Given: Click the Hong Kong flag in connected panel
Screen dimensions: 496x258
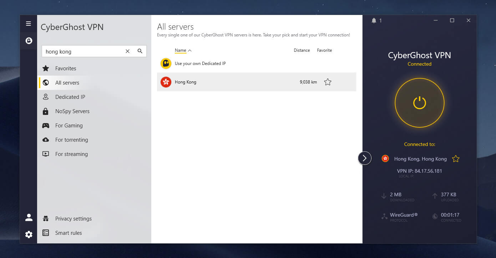Looking at the screenshot, I should tap(385, 158).
